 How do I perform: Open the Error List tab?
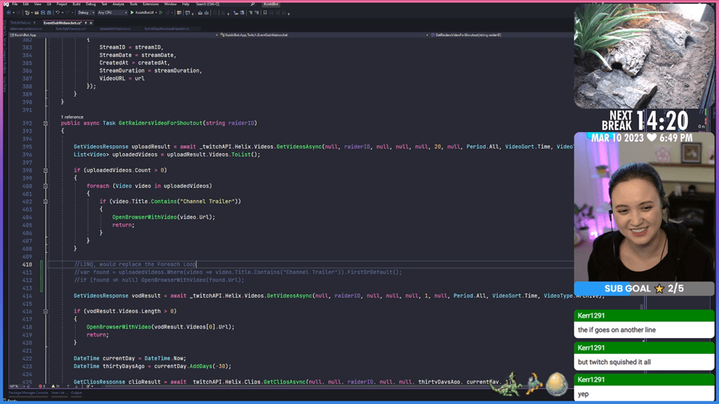tap(59, 393)
